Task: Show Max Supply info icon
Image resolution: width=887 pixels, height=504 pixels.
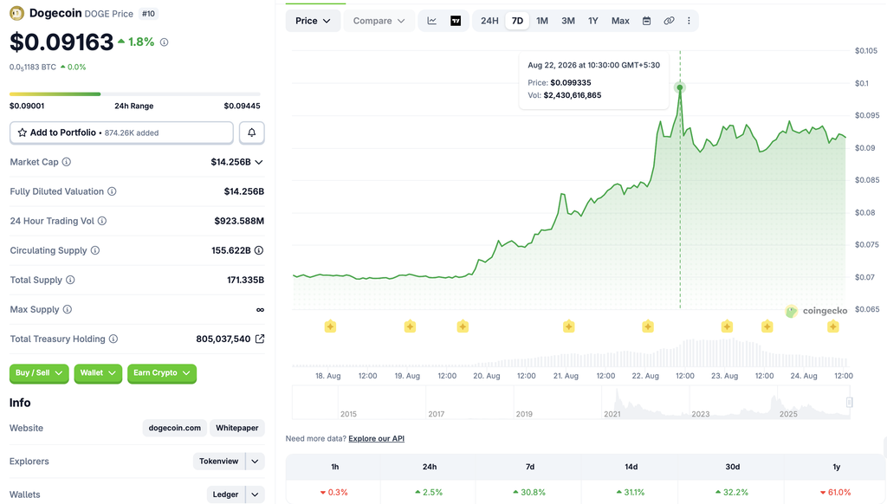Action: coord(68,309)
